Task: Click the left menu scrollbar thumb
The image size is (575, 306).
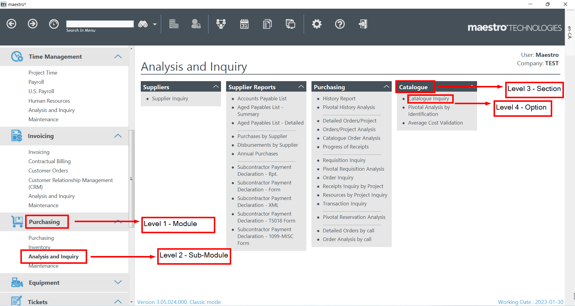Action: [x=131, y=179]
